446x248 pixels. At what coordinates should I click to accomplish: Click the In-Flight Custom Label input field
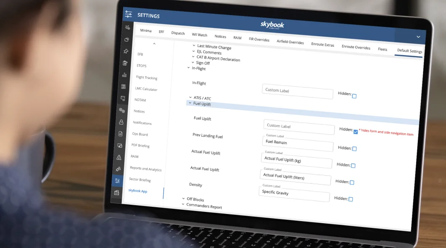(298, 91)
